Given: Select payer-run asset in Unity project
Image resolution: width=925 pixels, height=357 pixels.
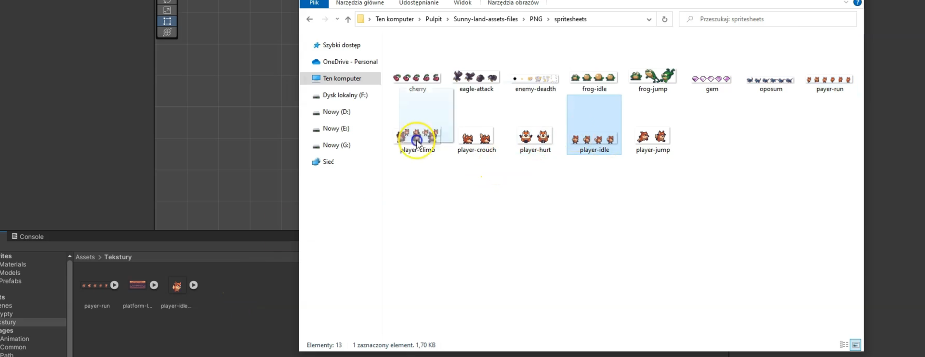Looking at the screenshot, I should pyautogui.click(x=97, y=292).
